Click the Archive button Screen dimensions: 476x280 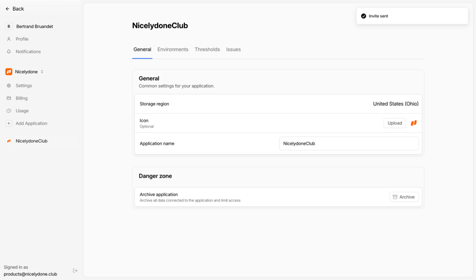point(404,197)
